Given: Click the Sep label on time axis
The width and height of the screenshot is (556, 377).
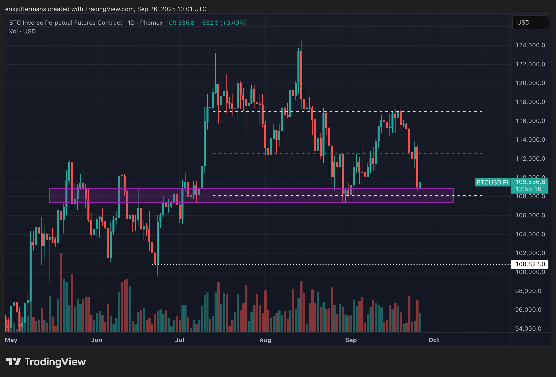Looking at the screenshot, I should coord(351,340).
